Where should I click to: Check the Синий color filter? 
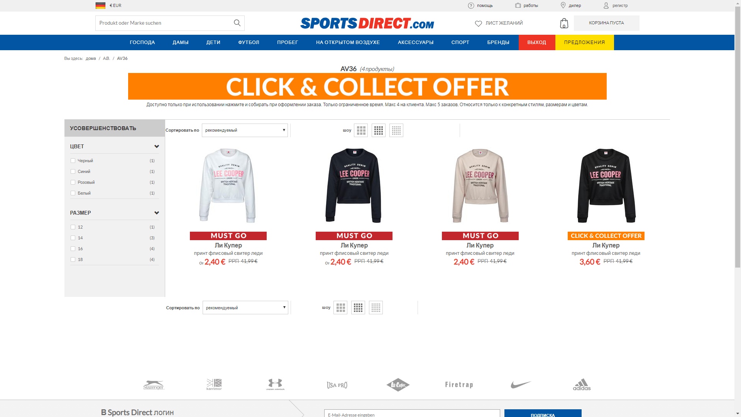pyautogui.click(x=73, y=171)
